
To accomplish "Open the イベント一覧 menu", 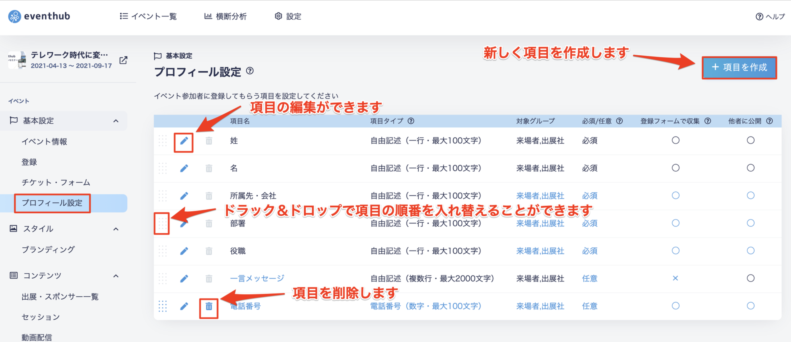I will 148,16.
